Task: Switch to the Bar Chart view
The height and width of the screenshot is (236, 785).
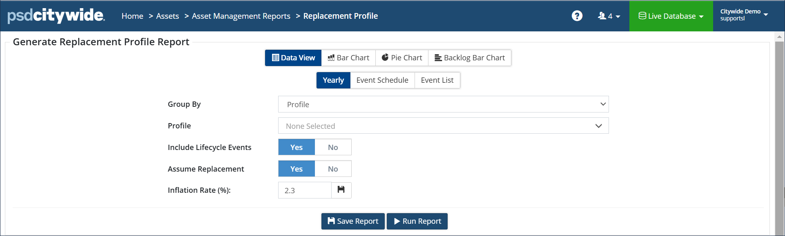Action: point(348,58)
